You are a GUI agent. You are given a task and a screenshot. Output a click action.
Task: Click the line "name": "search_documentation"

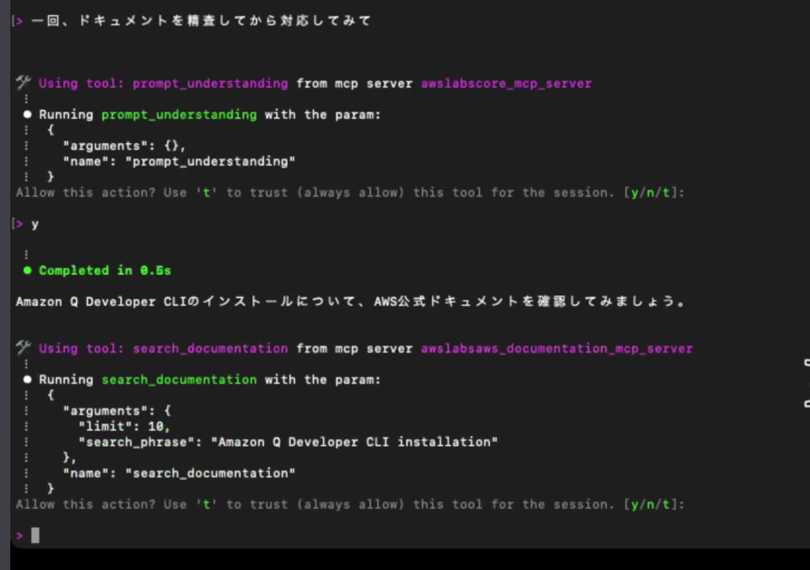click(179, 473)
